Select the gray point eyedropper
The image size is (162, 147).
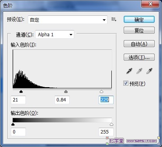click(x=139, y=71)
